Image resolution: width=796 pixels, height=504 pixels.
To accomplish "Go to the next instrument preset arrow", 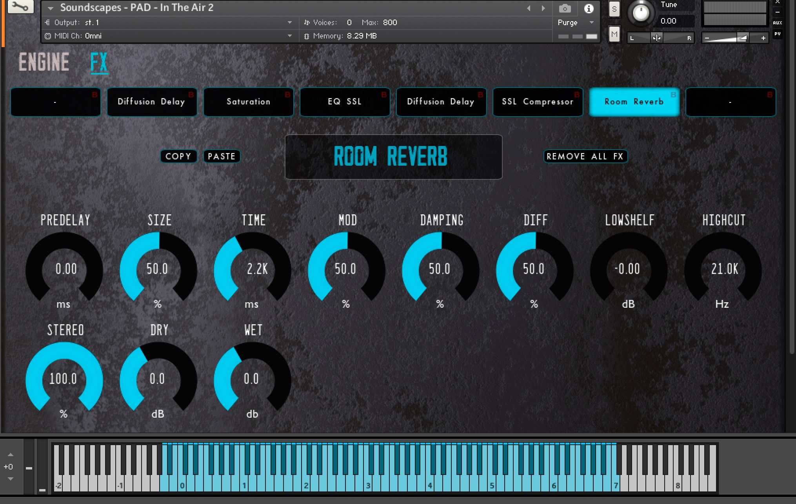I will 543,8.
